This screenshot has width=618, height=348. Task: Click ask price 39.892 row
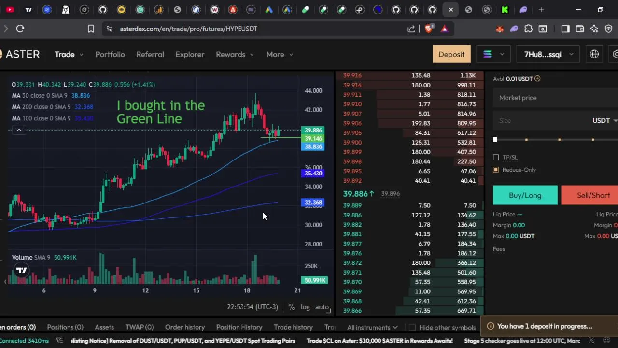409,181
